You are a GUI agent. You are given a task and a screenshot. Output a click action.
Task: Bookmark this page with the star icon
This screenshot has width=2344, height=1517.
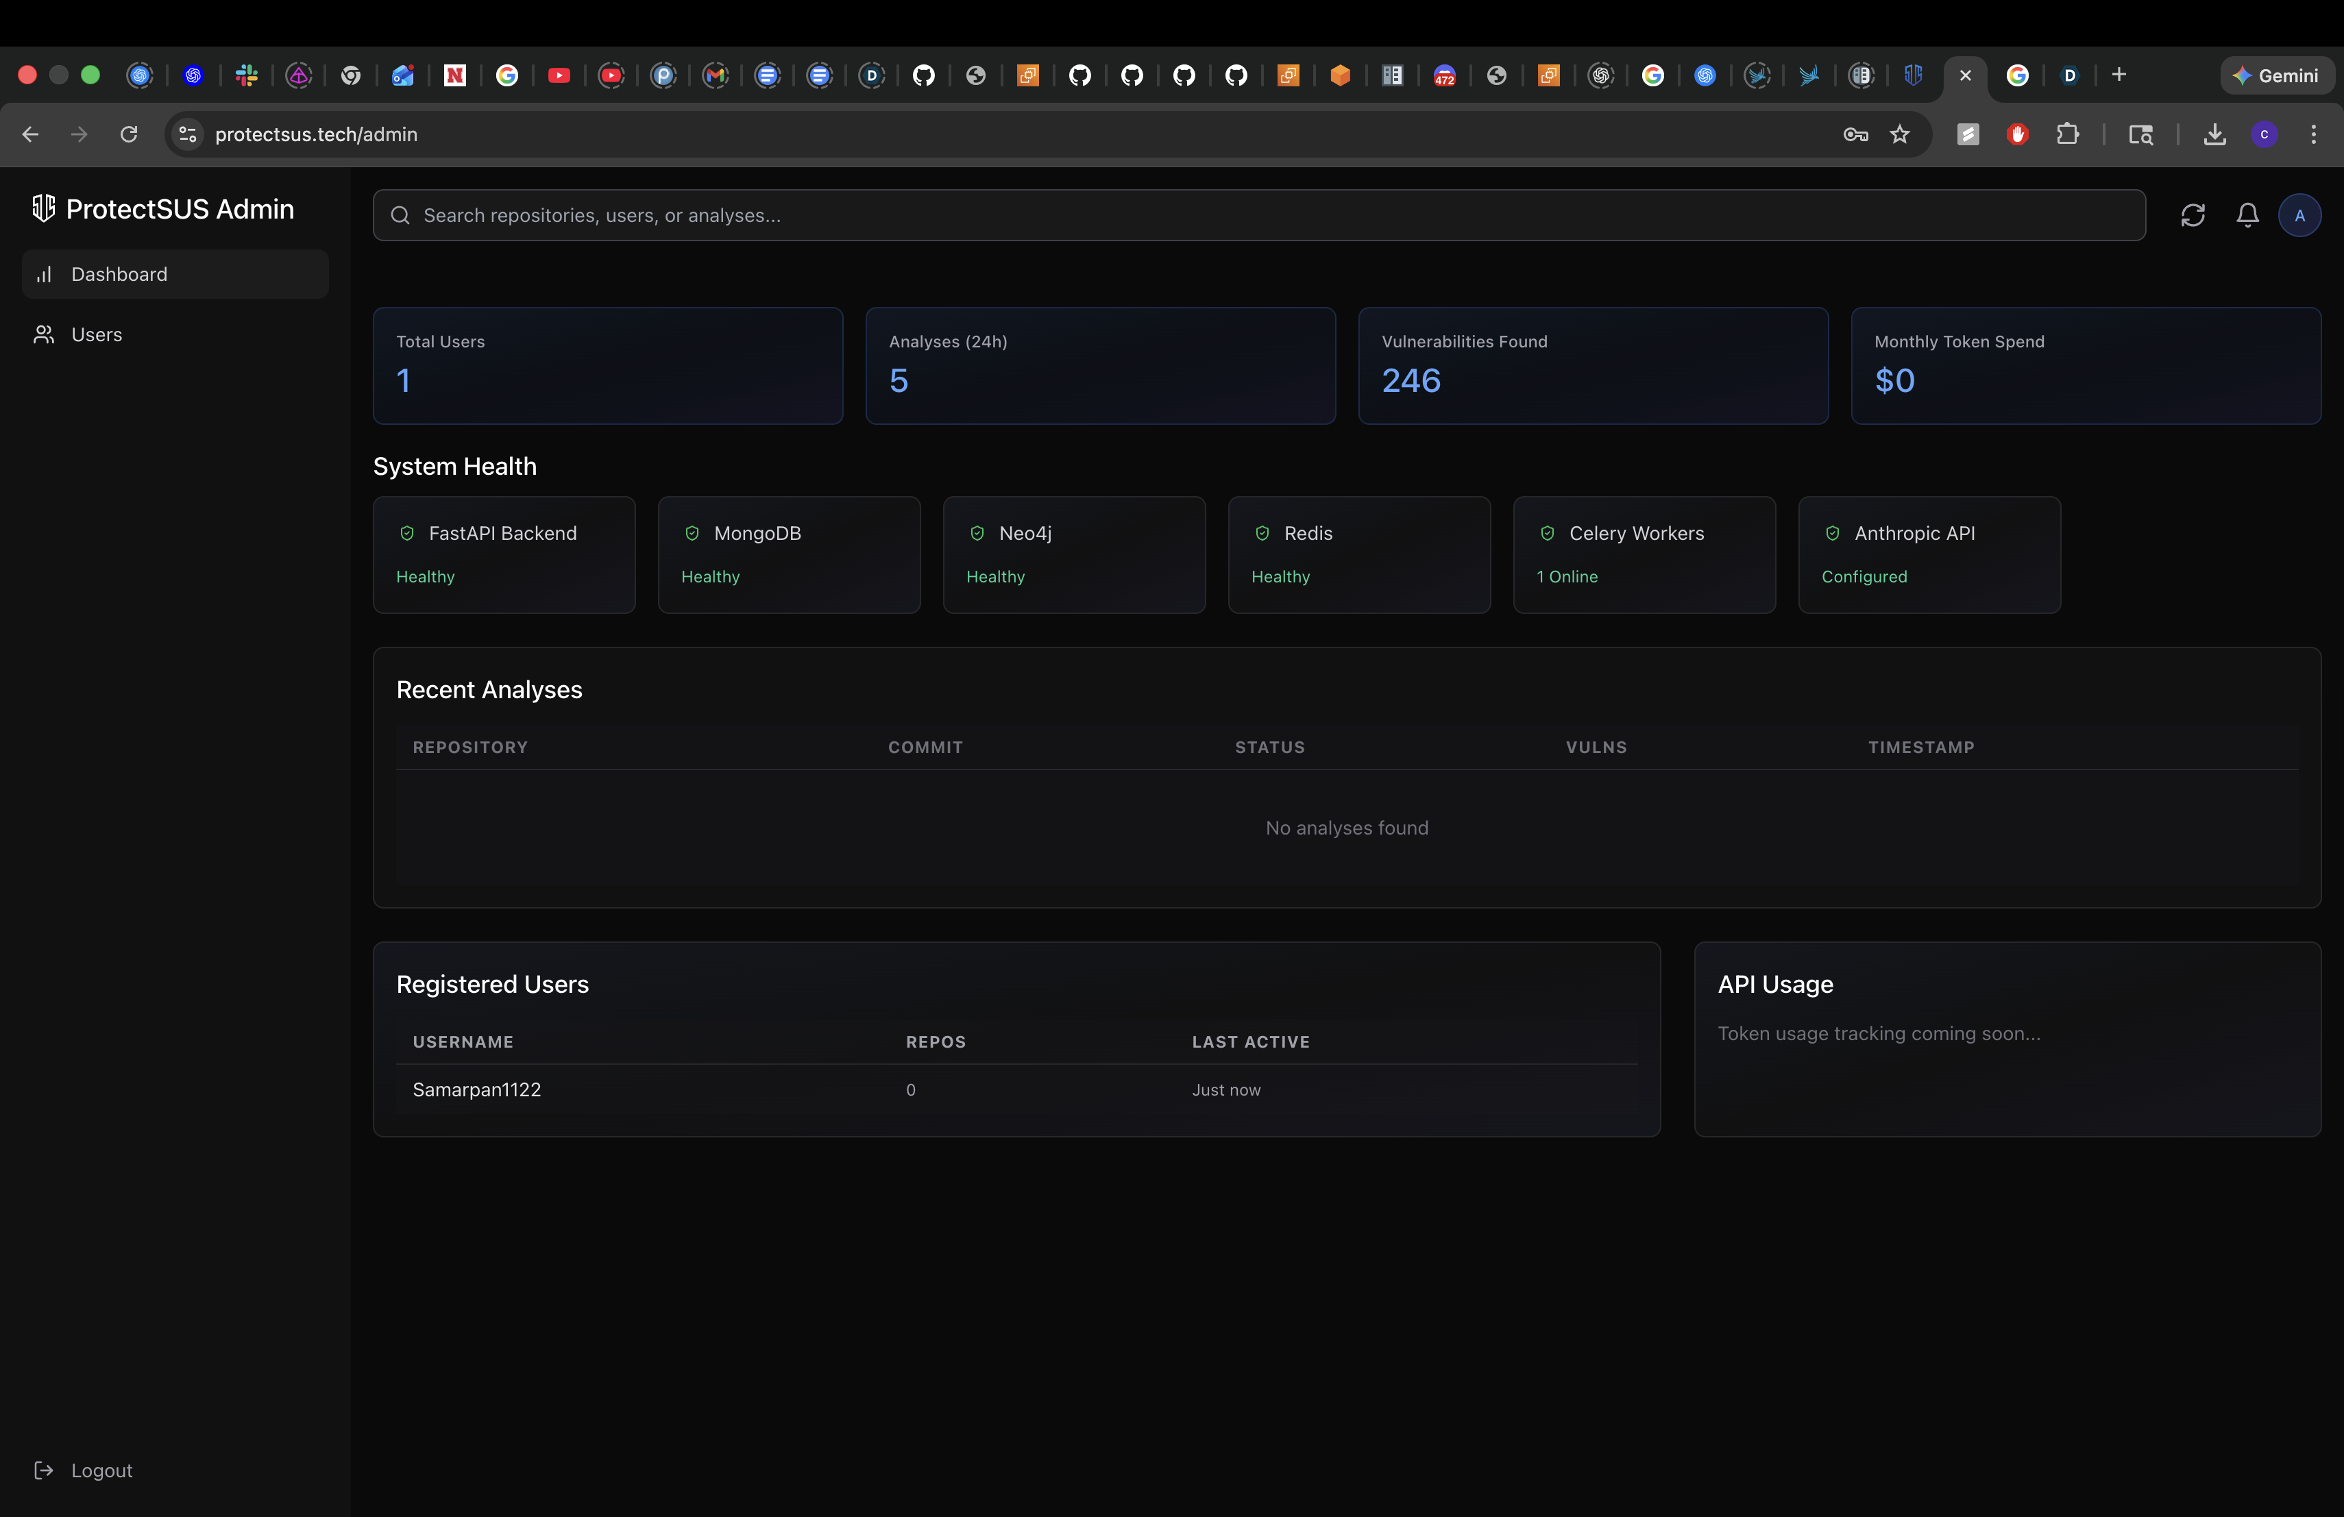tap(1900, 134)
